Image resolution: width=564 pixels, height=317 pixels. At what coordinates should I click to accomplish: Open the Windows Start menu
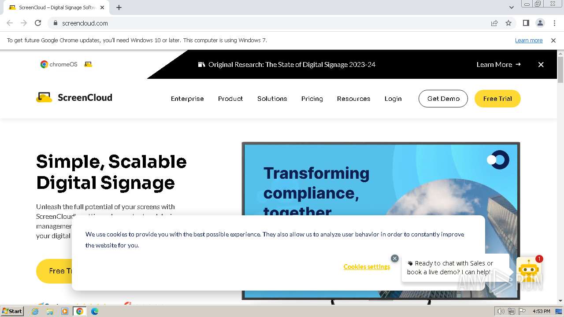tap(12, 311)
